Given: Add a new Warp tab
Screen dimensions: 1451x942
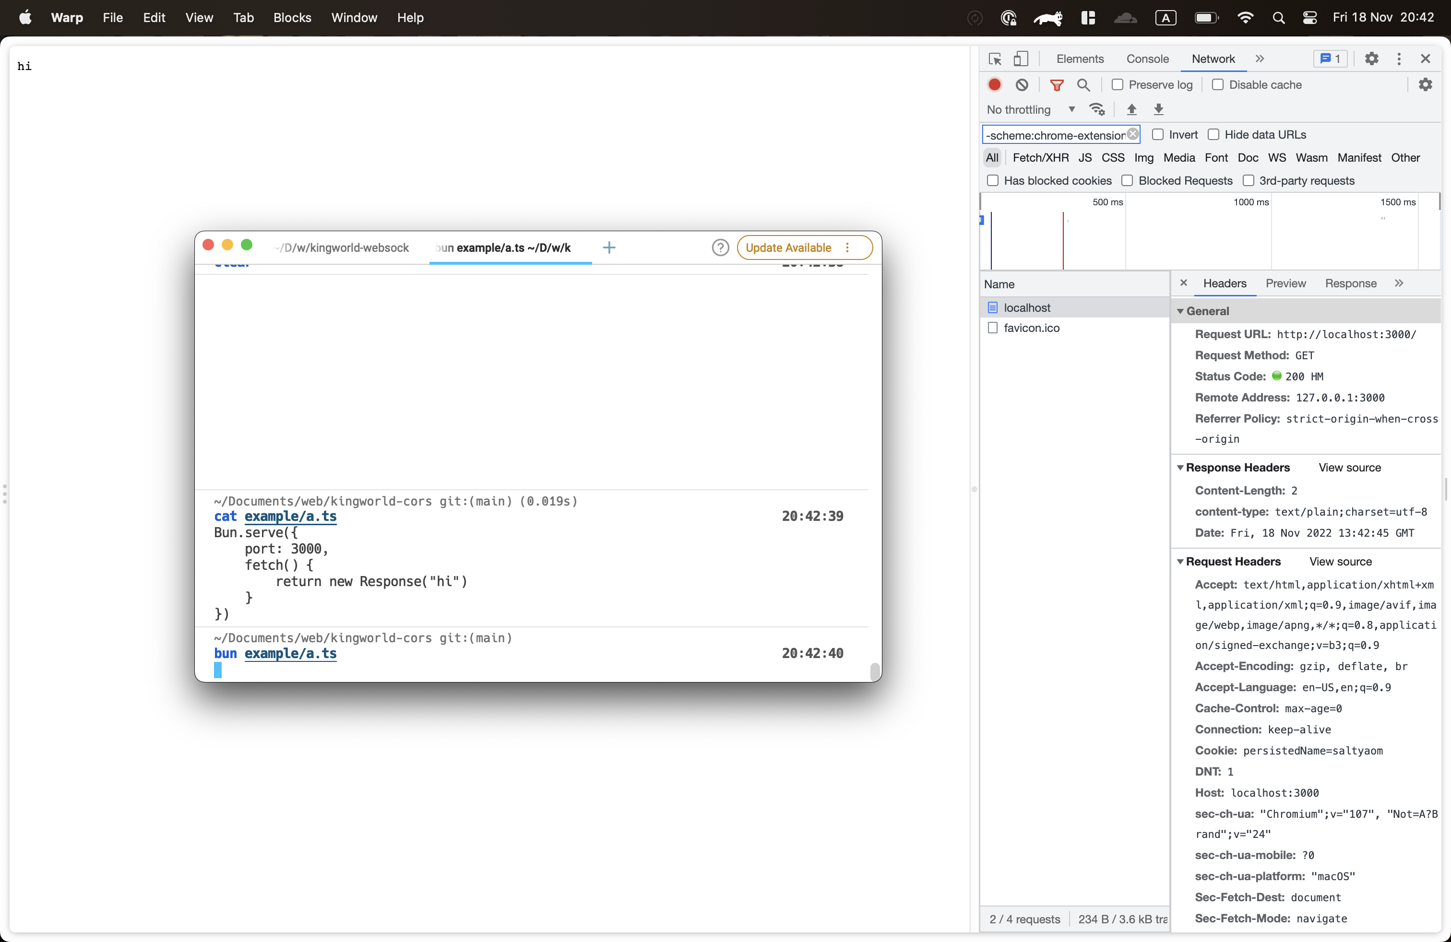Looking at the screenshot, I should (608, 247).
